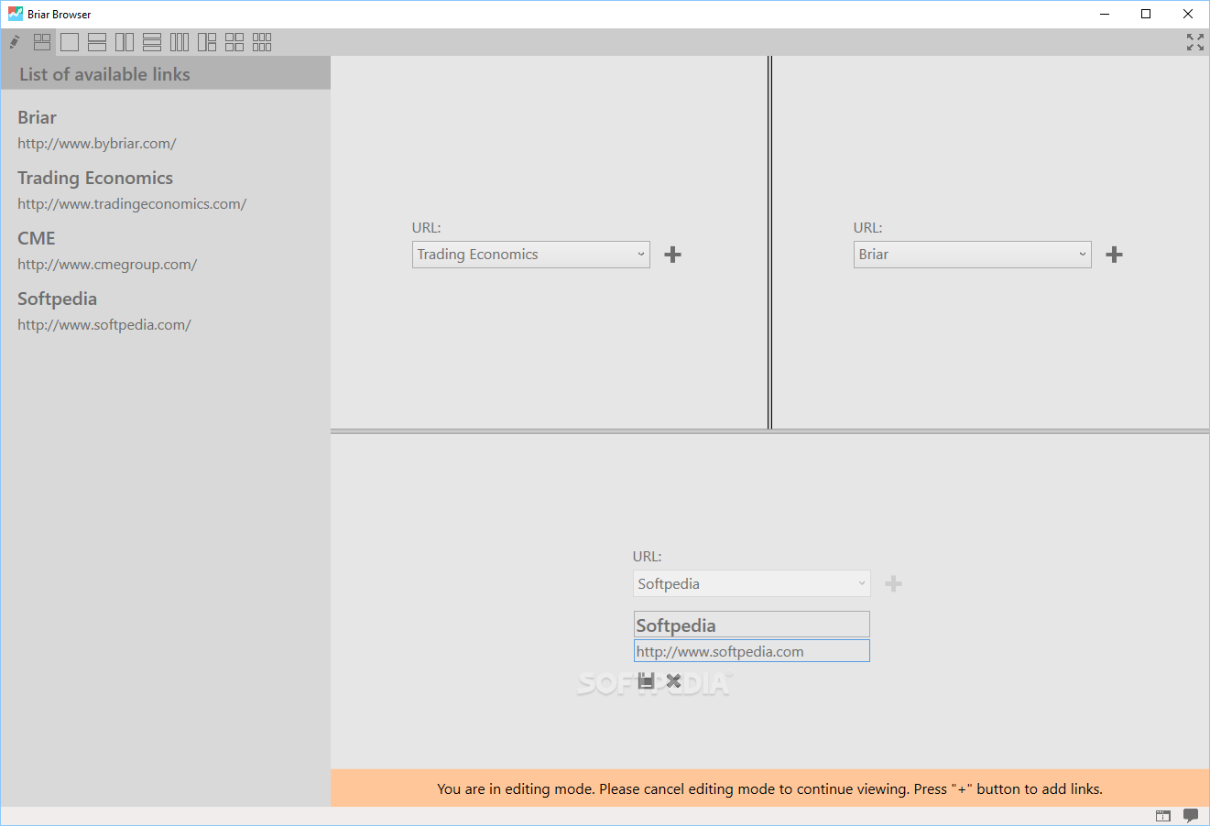Apply the three-by-two grid layout
This screenshot has height=826, width=1210.
tap(262, 42)
